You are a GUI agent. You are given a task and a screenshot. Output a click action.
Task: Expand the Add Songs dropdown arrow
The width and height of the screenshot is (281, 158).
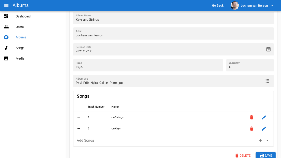267,140
